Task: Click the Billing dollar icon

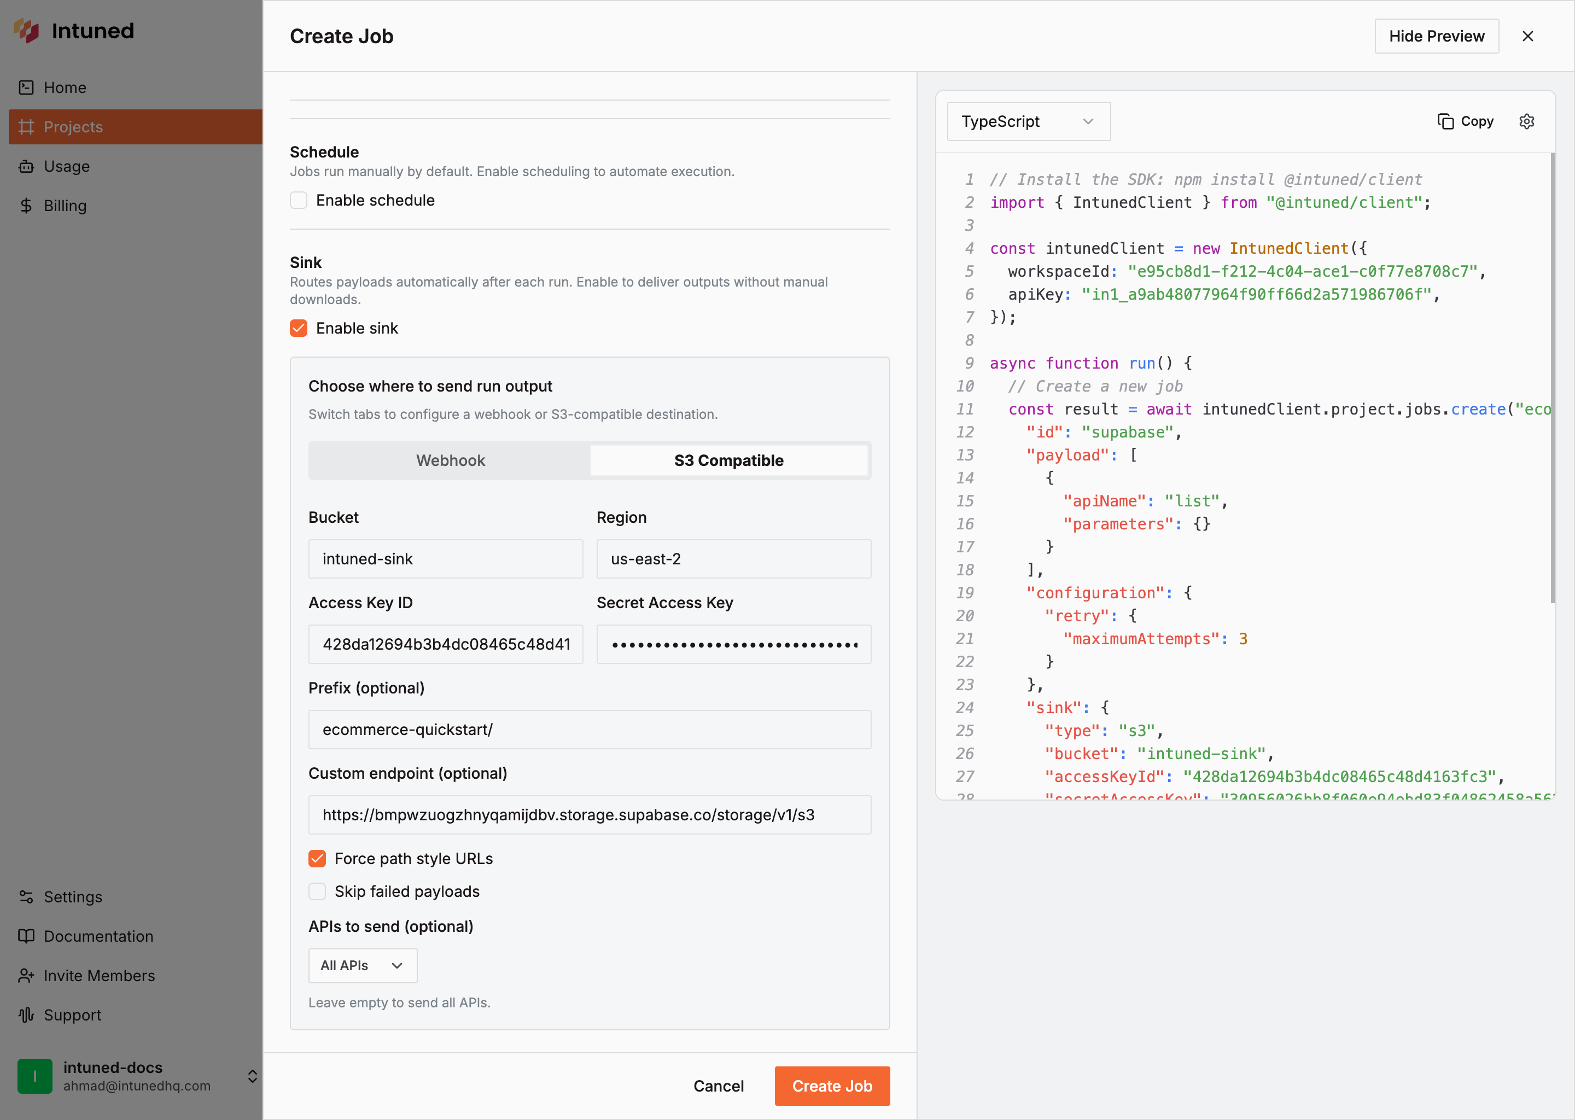Action: tap(26, 206)
